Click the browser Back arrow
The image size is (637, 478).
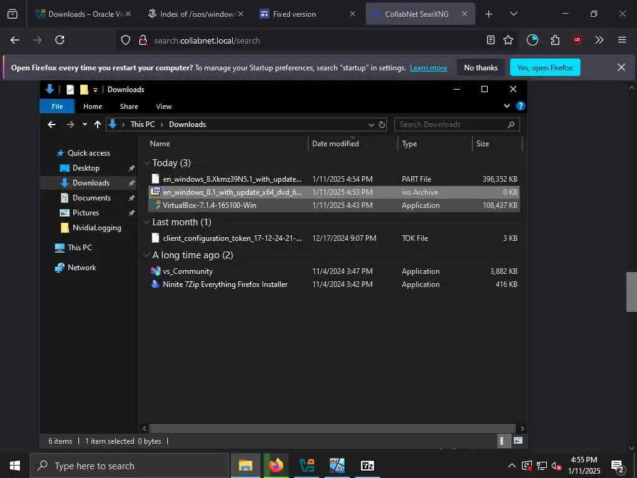point(15,40)
